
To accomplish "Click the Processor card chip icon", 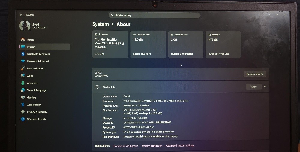I will point(96,35).
